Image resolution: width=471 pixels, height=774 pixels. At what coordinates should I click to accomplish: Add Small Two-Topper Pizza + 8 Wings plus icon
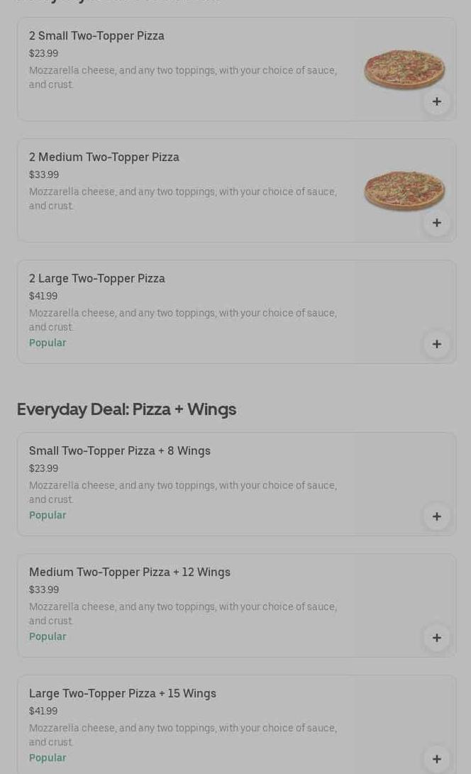(x=436, y=516)
